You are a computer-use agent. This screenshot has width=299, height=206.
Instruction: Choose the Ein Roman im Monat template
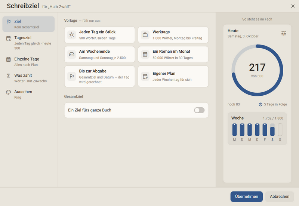[173, 54]
